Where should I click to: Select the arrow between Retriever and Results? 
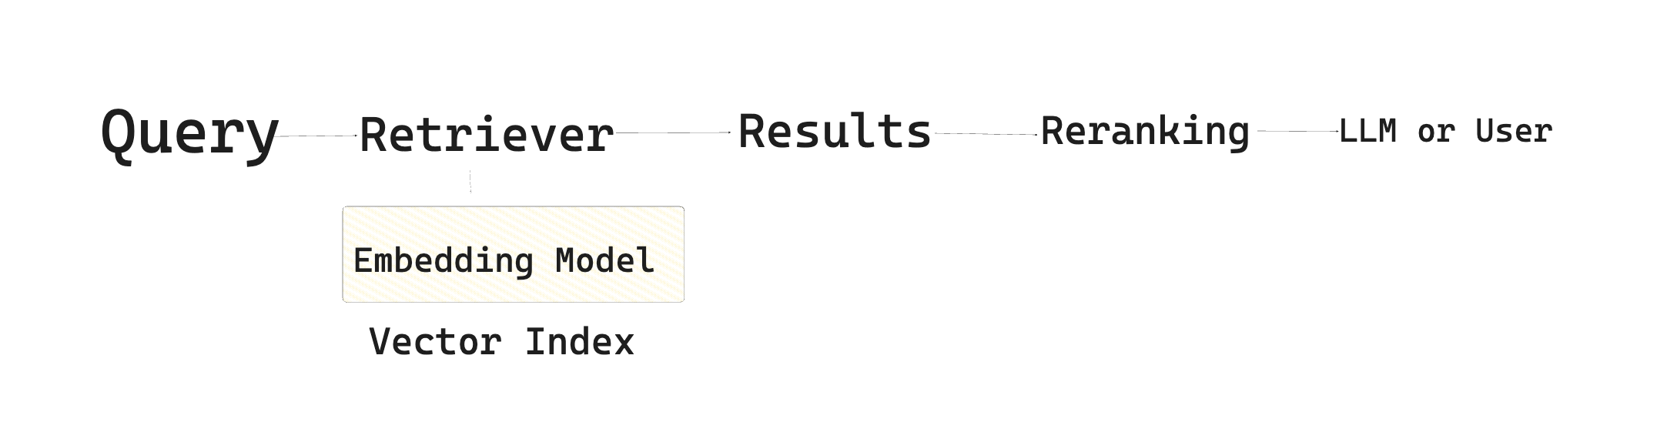[673, 133]
